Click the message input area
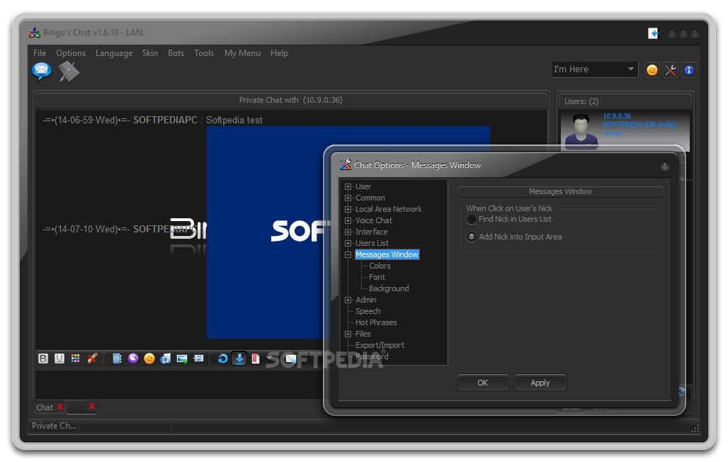The image size is (728, 462). pos(178,384)
